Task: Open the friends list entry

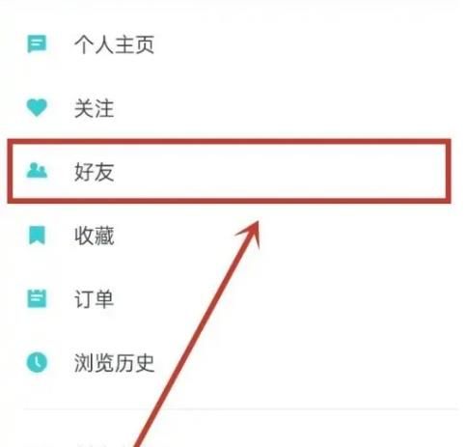Action: [x=229, y=171]
